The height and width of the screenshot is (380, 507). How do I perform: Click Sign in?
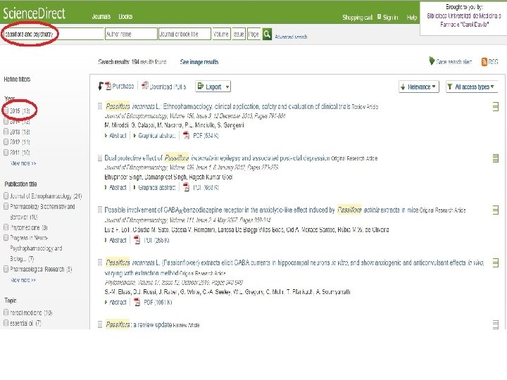pyautogui.click(x=390, y=18)
